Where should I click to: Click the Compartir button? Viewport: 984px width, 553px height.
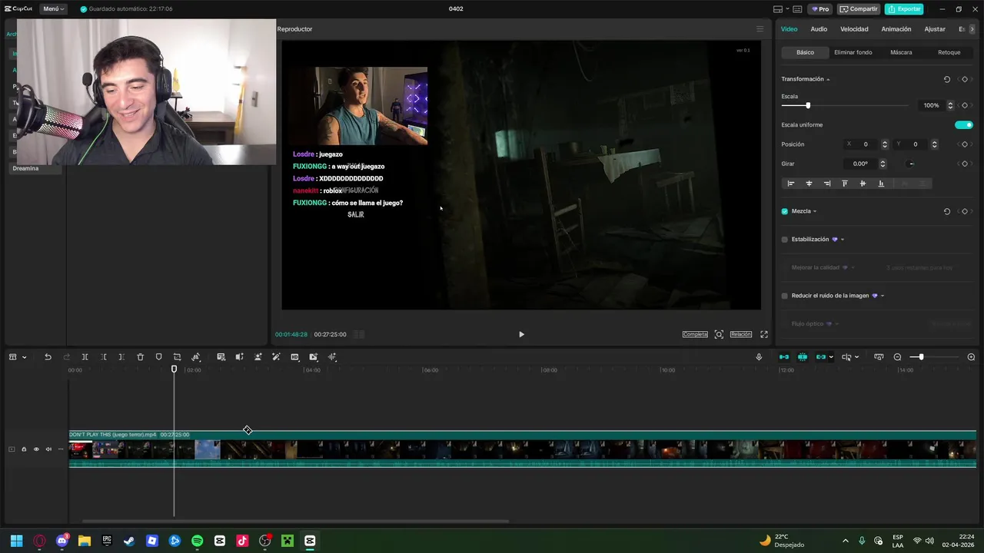[x=859, y=9]
